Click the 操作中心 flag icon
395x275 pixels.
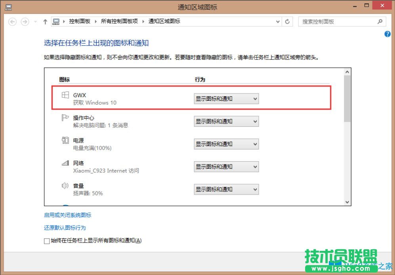coord(65,118)
